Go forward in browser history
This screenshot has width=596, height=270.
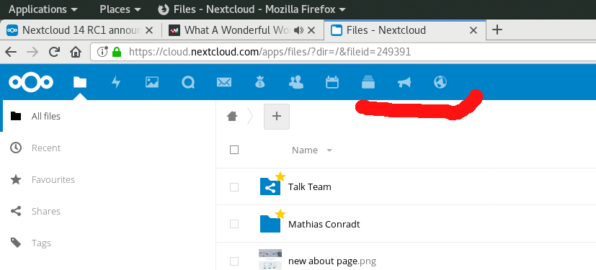(32, 52)
